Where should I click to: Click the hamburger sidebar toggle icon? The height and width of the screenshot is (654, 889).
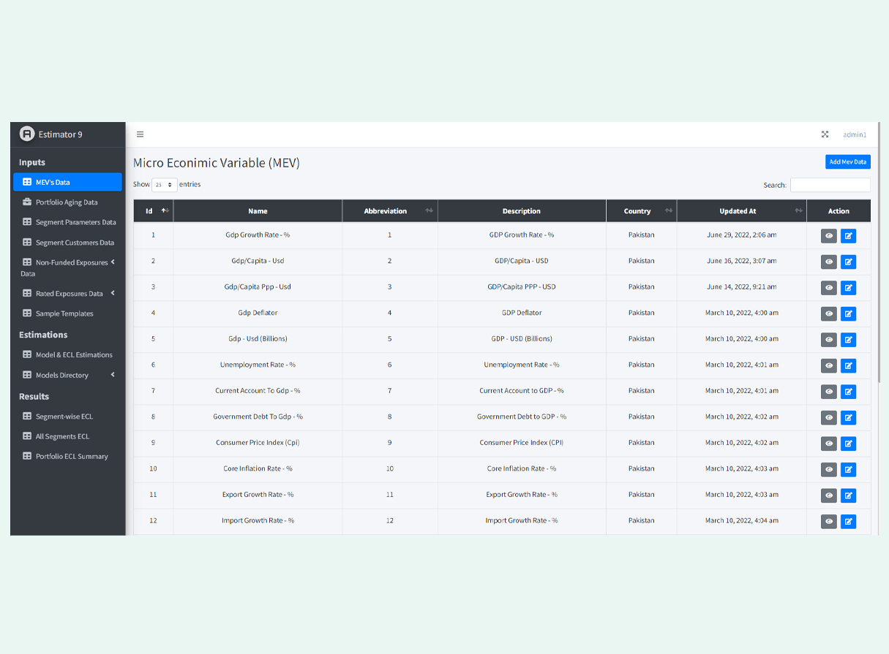click(140, 134)
